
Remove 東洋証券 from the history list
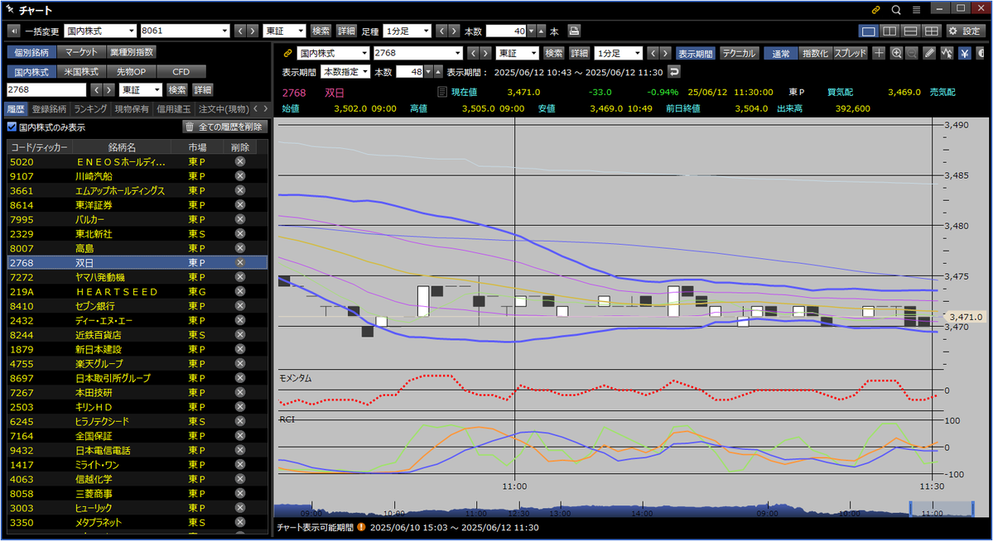pyautogui.click(x=240, y=204)
